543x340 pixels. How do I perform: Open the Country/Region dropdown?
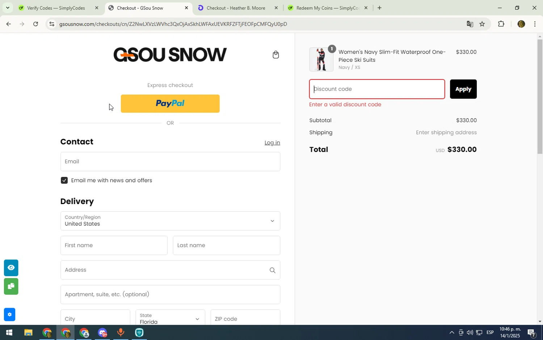point(170,221)
